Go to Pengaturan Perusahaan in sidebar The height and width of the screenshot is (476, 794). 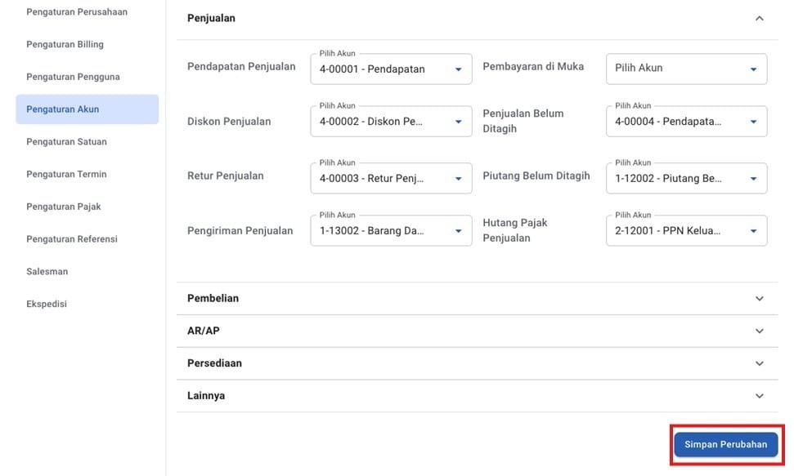click(x=77, y=12)
